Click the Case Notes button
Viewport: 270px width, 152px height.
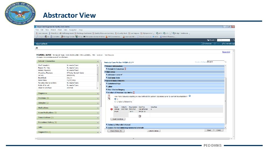(116, 131)
